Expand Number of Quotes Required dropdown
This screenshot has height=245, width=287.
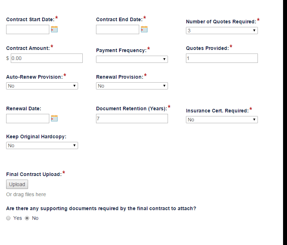[222, 31]
